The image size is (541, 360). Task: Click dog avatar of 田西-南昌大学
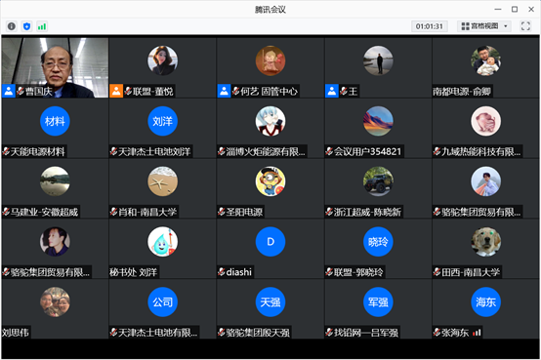(485, 242)
